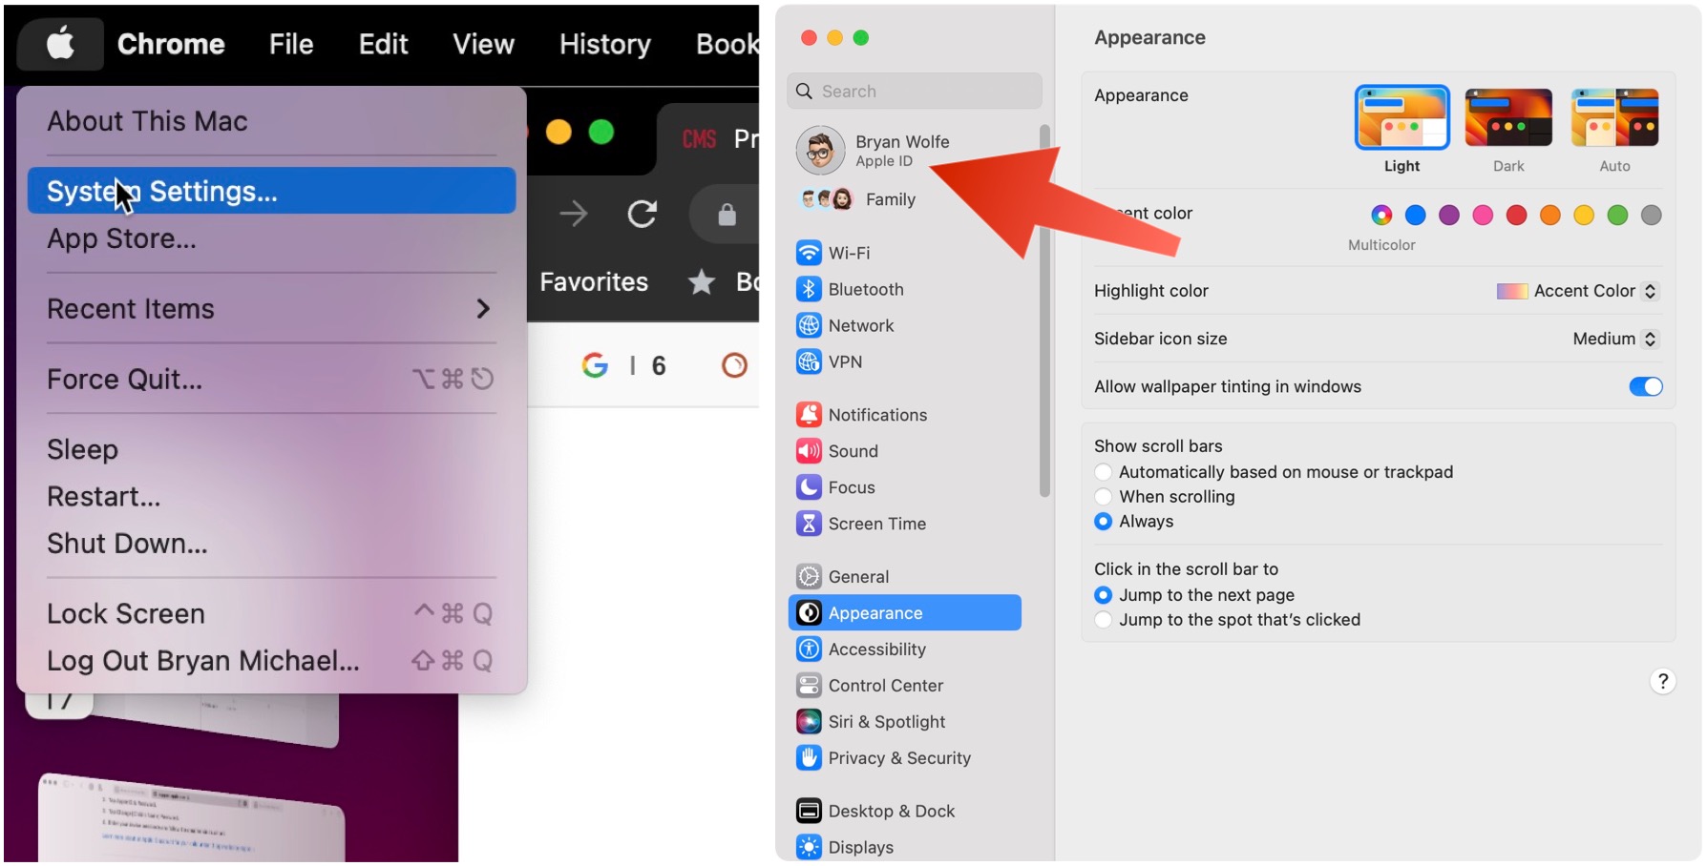Choose Jump to the spot that's clicked
Image resolution: width=1707 pixels, height=866 pixels.
1103,620
